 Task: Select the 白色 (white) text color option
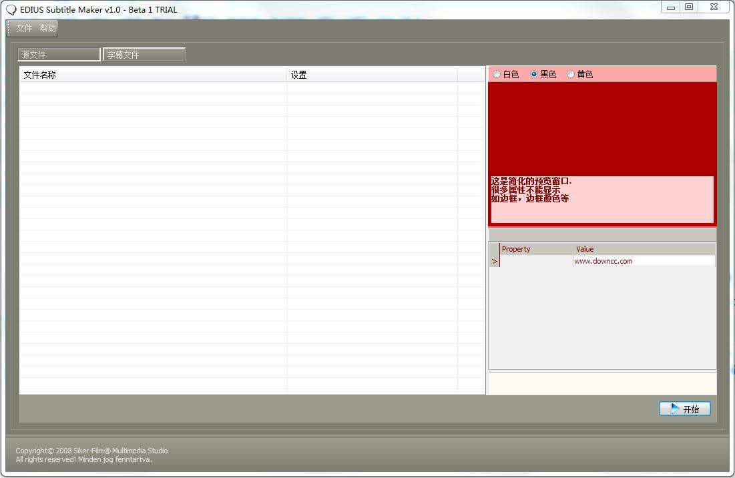point(497,73)
